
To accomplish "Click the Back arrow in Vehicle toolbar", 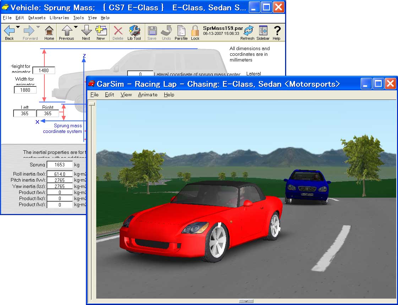I will click(9, 31).
